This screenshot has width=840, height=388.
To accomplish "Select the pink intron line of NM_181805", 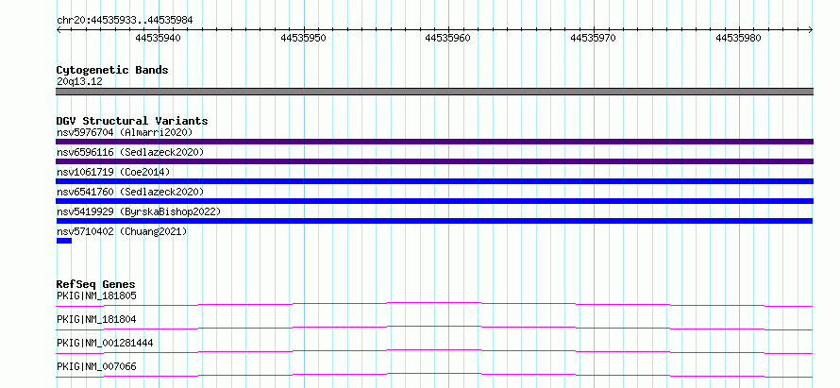I will 434,304.
